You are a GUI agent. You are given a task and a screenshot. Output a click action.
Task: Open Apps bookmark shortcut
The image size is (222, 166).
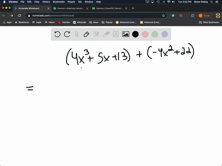point(7,22)
